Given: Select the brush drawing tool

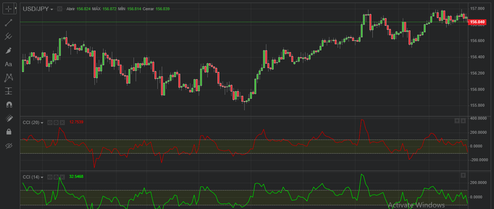Looking at the screenshot, I should pyautogui.click(x=8, y=50).
